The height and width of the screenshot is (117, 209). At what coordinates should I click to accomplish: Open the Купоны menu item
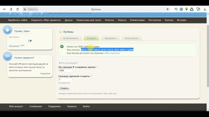(x=169, y=20)
